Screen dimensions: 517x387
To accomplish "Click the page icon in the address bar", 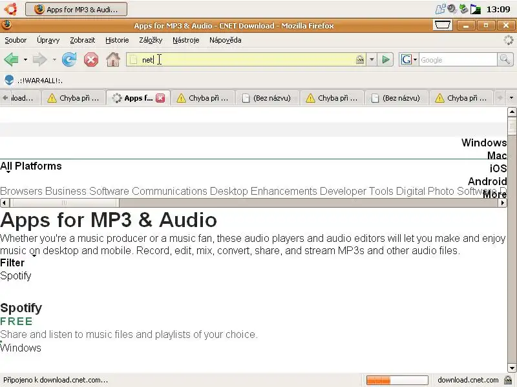I will (x=133, y=60).
